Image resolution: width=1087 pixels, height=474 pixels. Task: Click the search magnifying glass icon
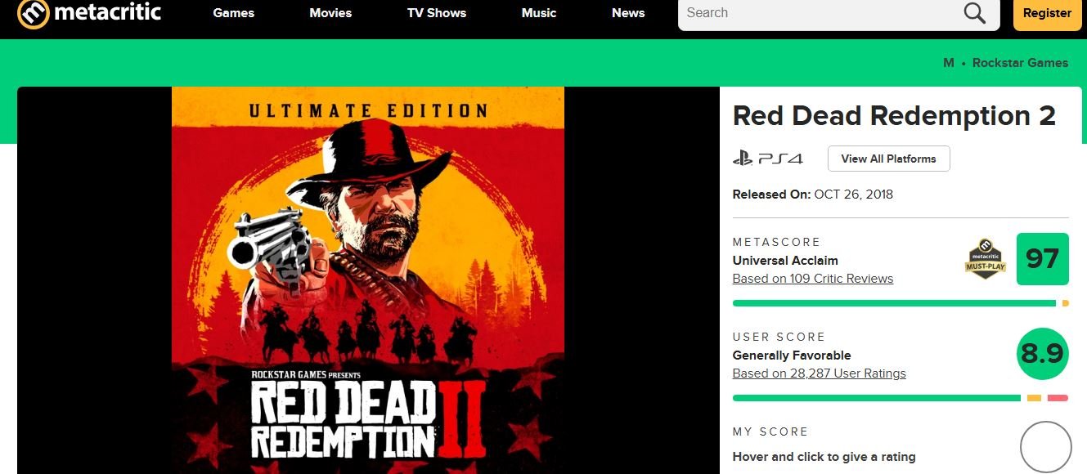coord(974,13)
